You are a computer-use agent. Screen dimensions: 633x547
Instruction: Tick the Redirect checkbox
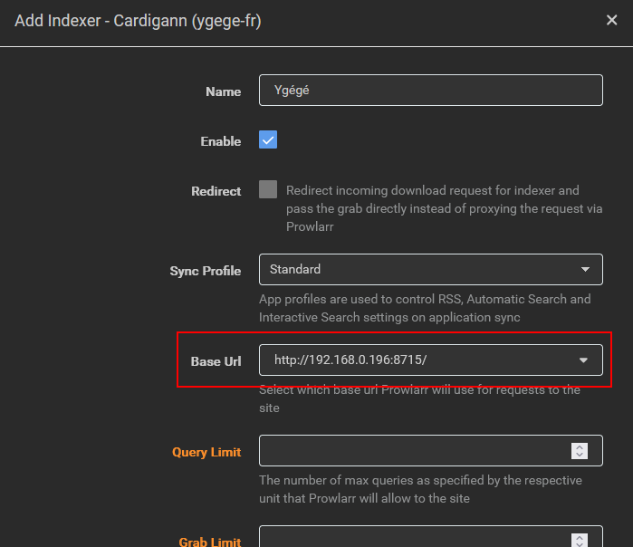(268, 189)
